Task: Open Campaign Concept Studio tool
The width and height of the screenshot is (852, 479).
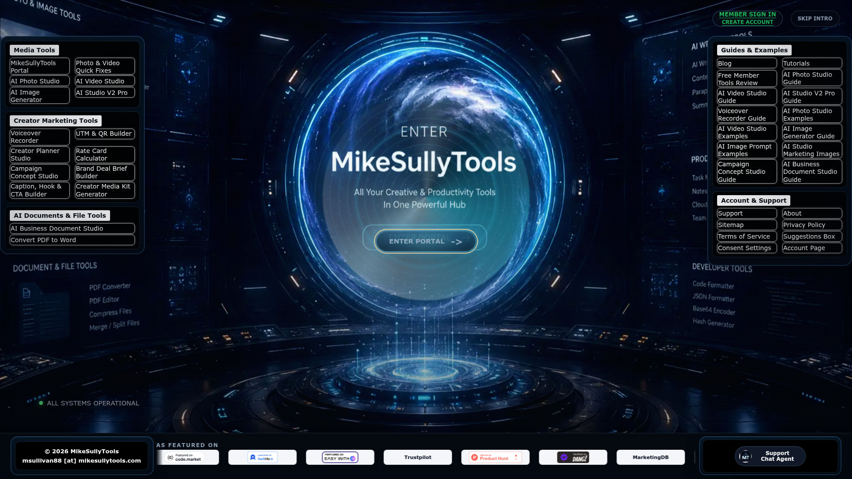Action: (39, 173)
